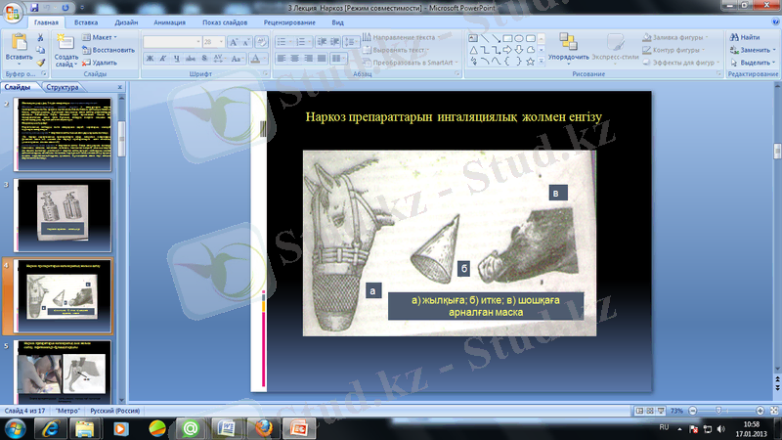This screenshot has height=440, width=782.
Task: Save the presentation via quick access toolbar
Action: click(36, 6)
